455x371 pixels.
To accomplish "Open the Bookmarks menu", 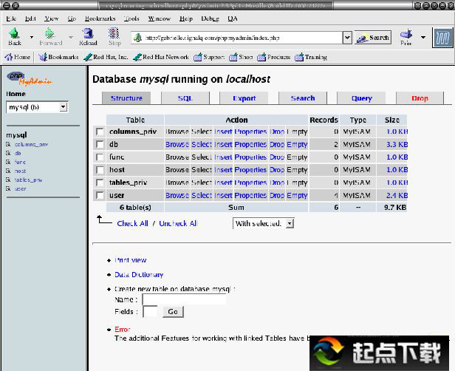I will pyautogui.click(x=100, y=18).
